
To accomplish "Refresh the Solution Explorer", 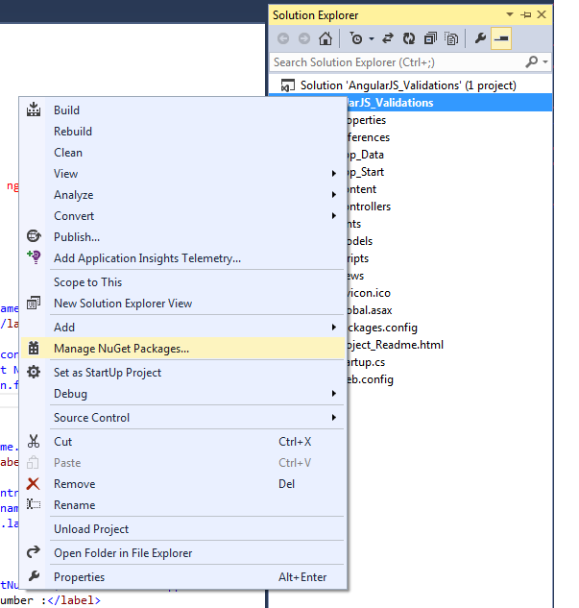I will [x=409, y=38].
